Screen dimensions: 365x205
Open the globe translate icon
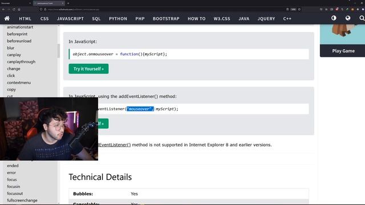348,18
